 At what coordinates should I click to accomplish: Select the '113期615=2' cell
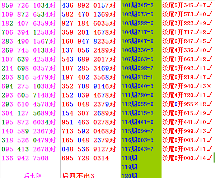141,113
